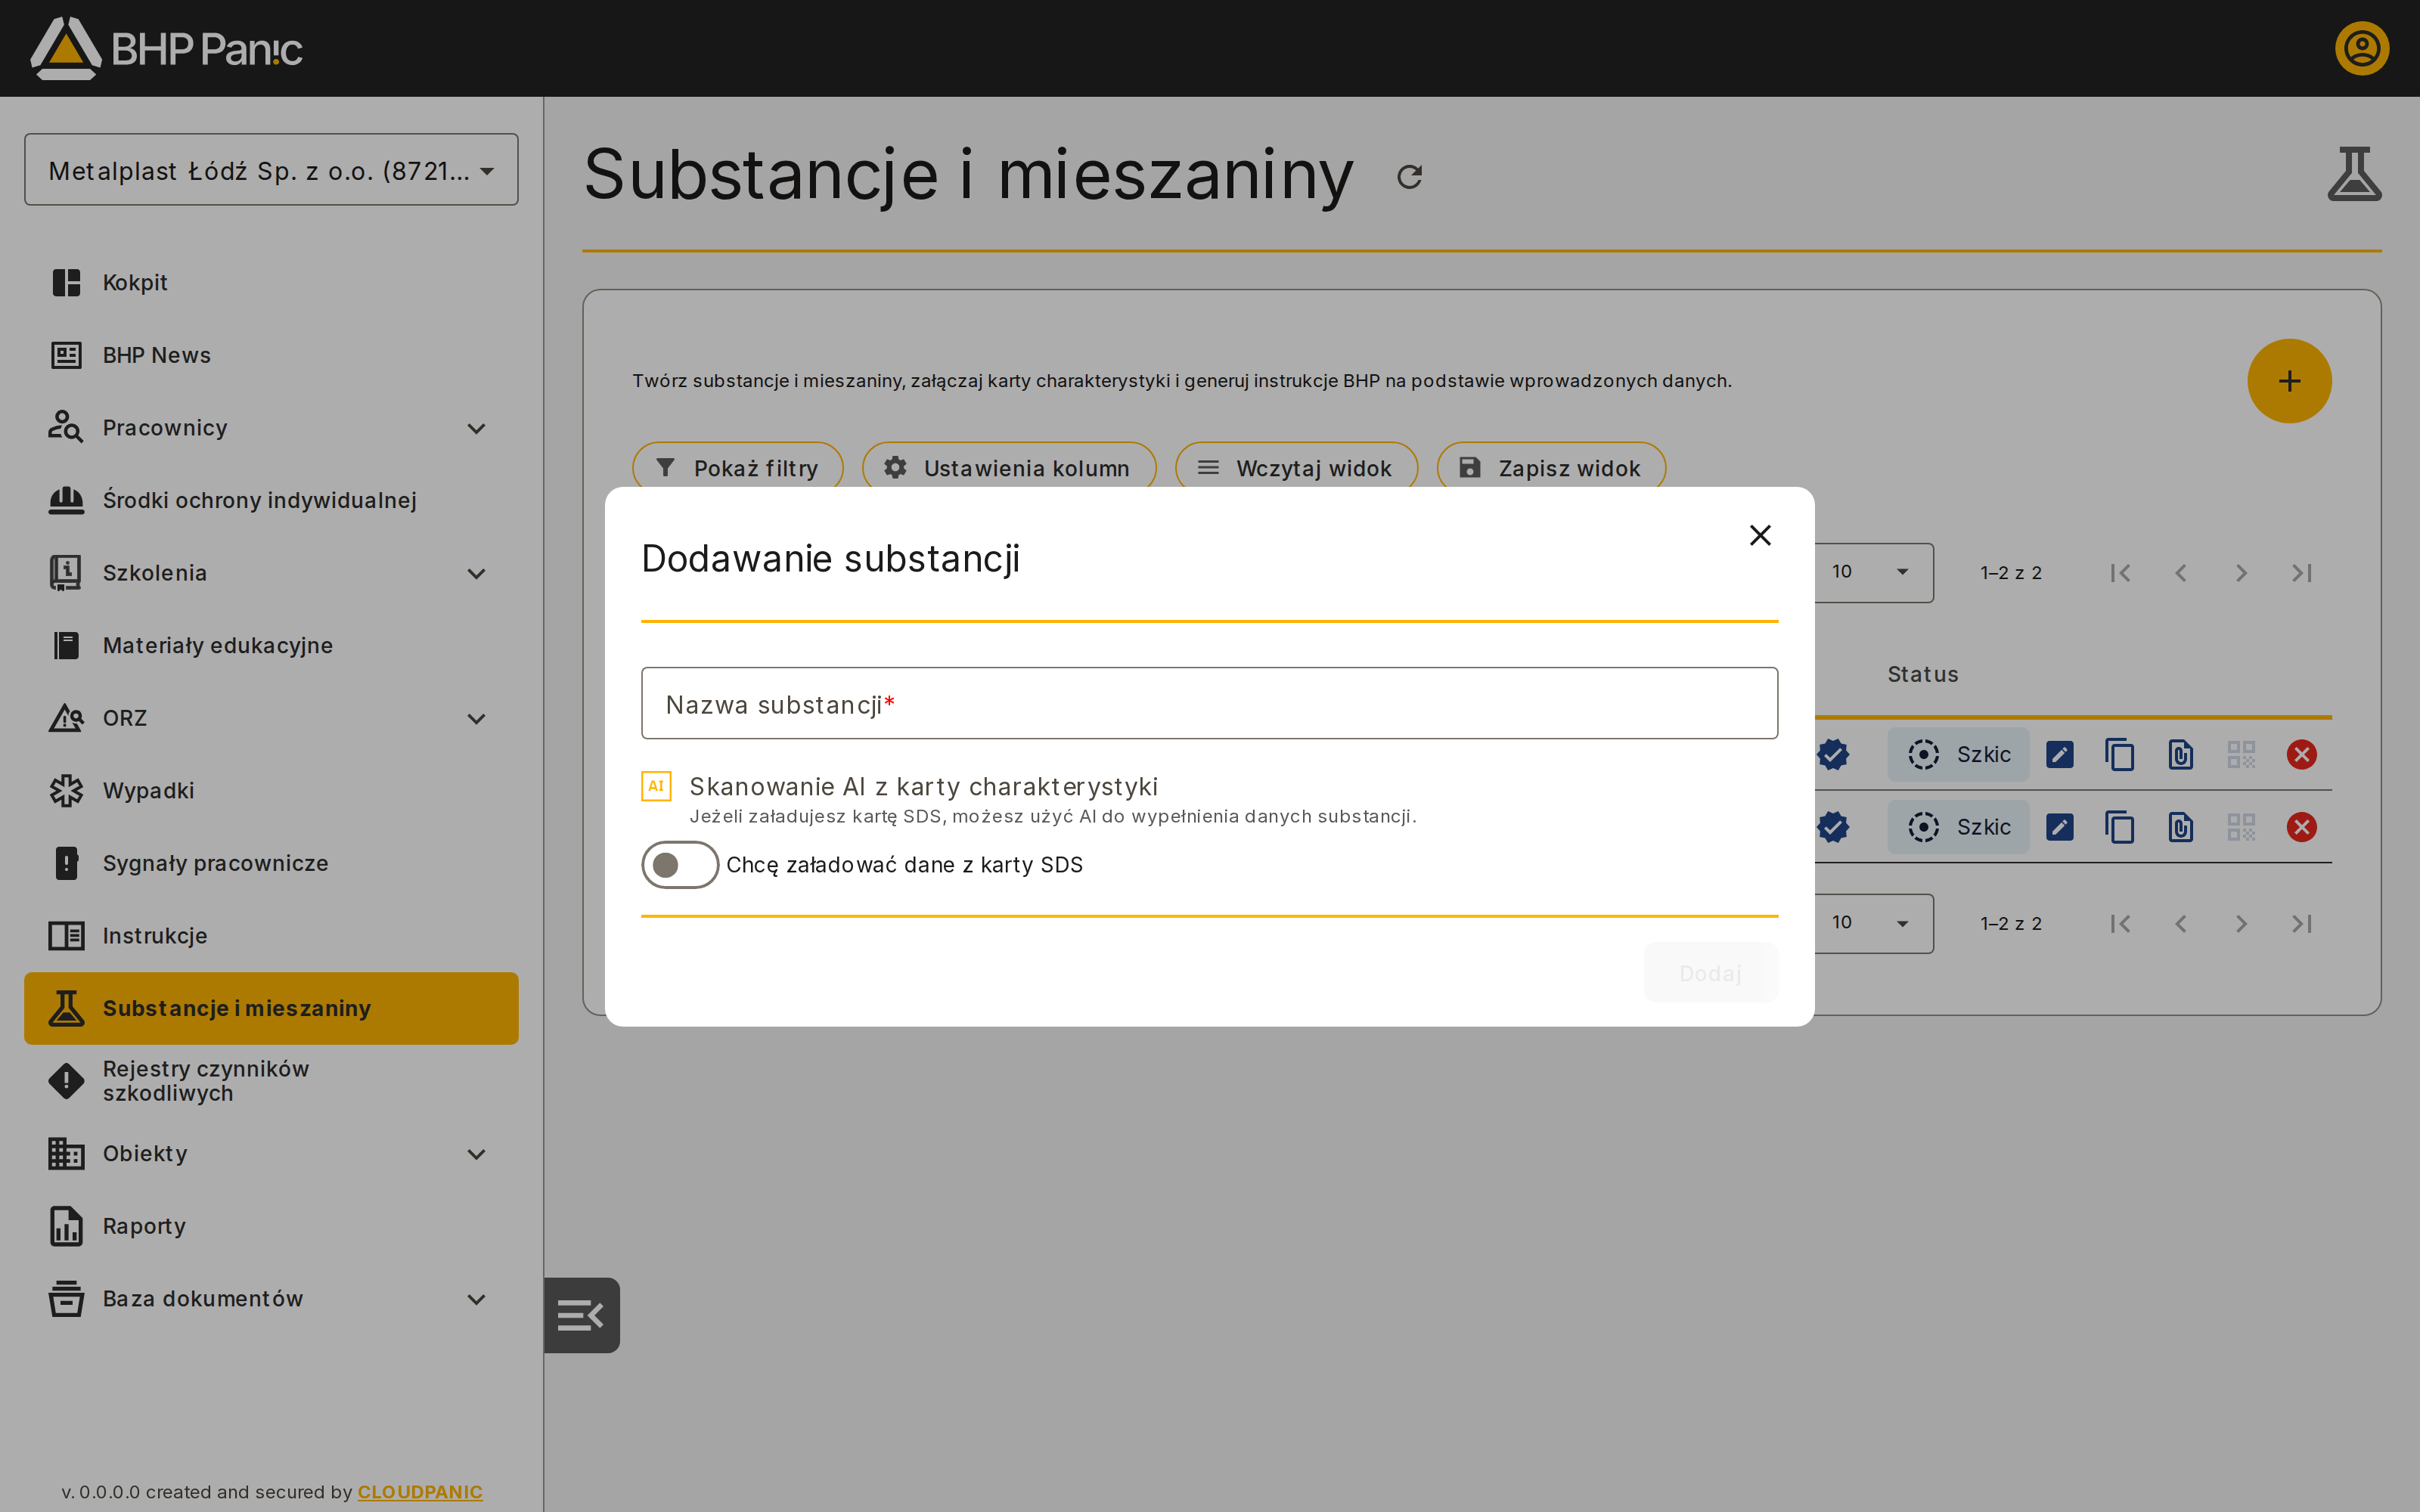Follow the CLOUDPANIC link
Image resolution: width=2420 pixels, height=1512 pixels.
[x=420, y=1491]
